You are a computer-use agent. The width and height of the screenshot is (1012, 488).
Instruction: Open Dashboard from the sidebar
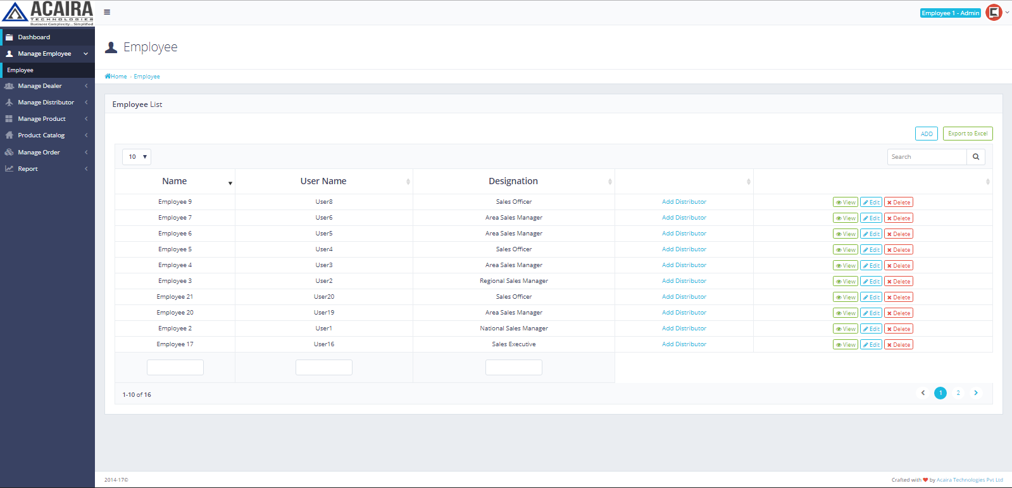34,37
